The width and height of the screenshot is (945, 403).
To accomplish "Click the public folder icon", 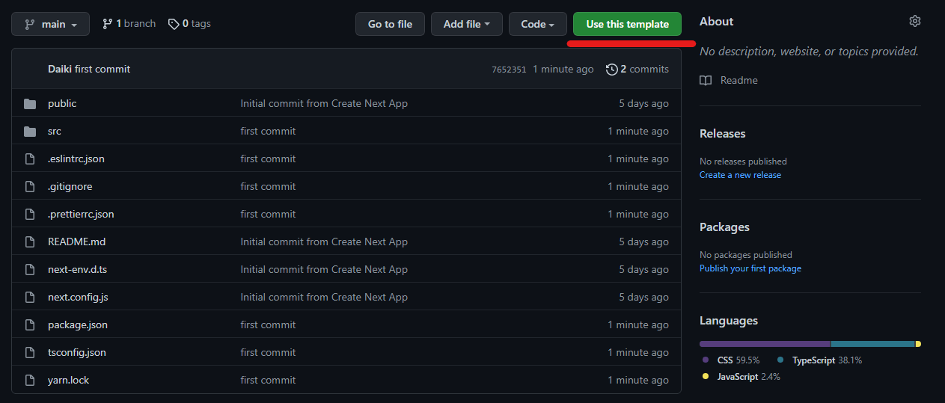I will coord(30,103).
